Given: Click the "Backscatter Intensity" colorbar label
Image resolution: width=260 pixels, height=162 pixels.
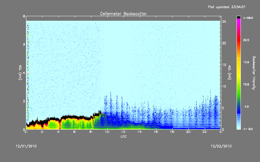Looking at the screenshot, I should (x=254, y=73).
